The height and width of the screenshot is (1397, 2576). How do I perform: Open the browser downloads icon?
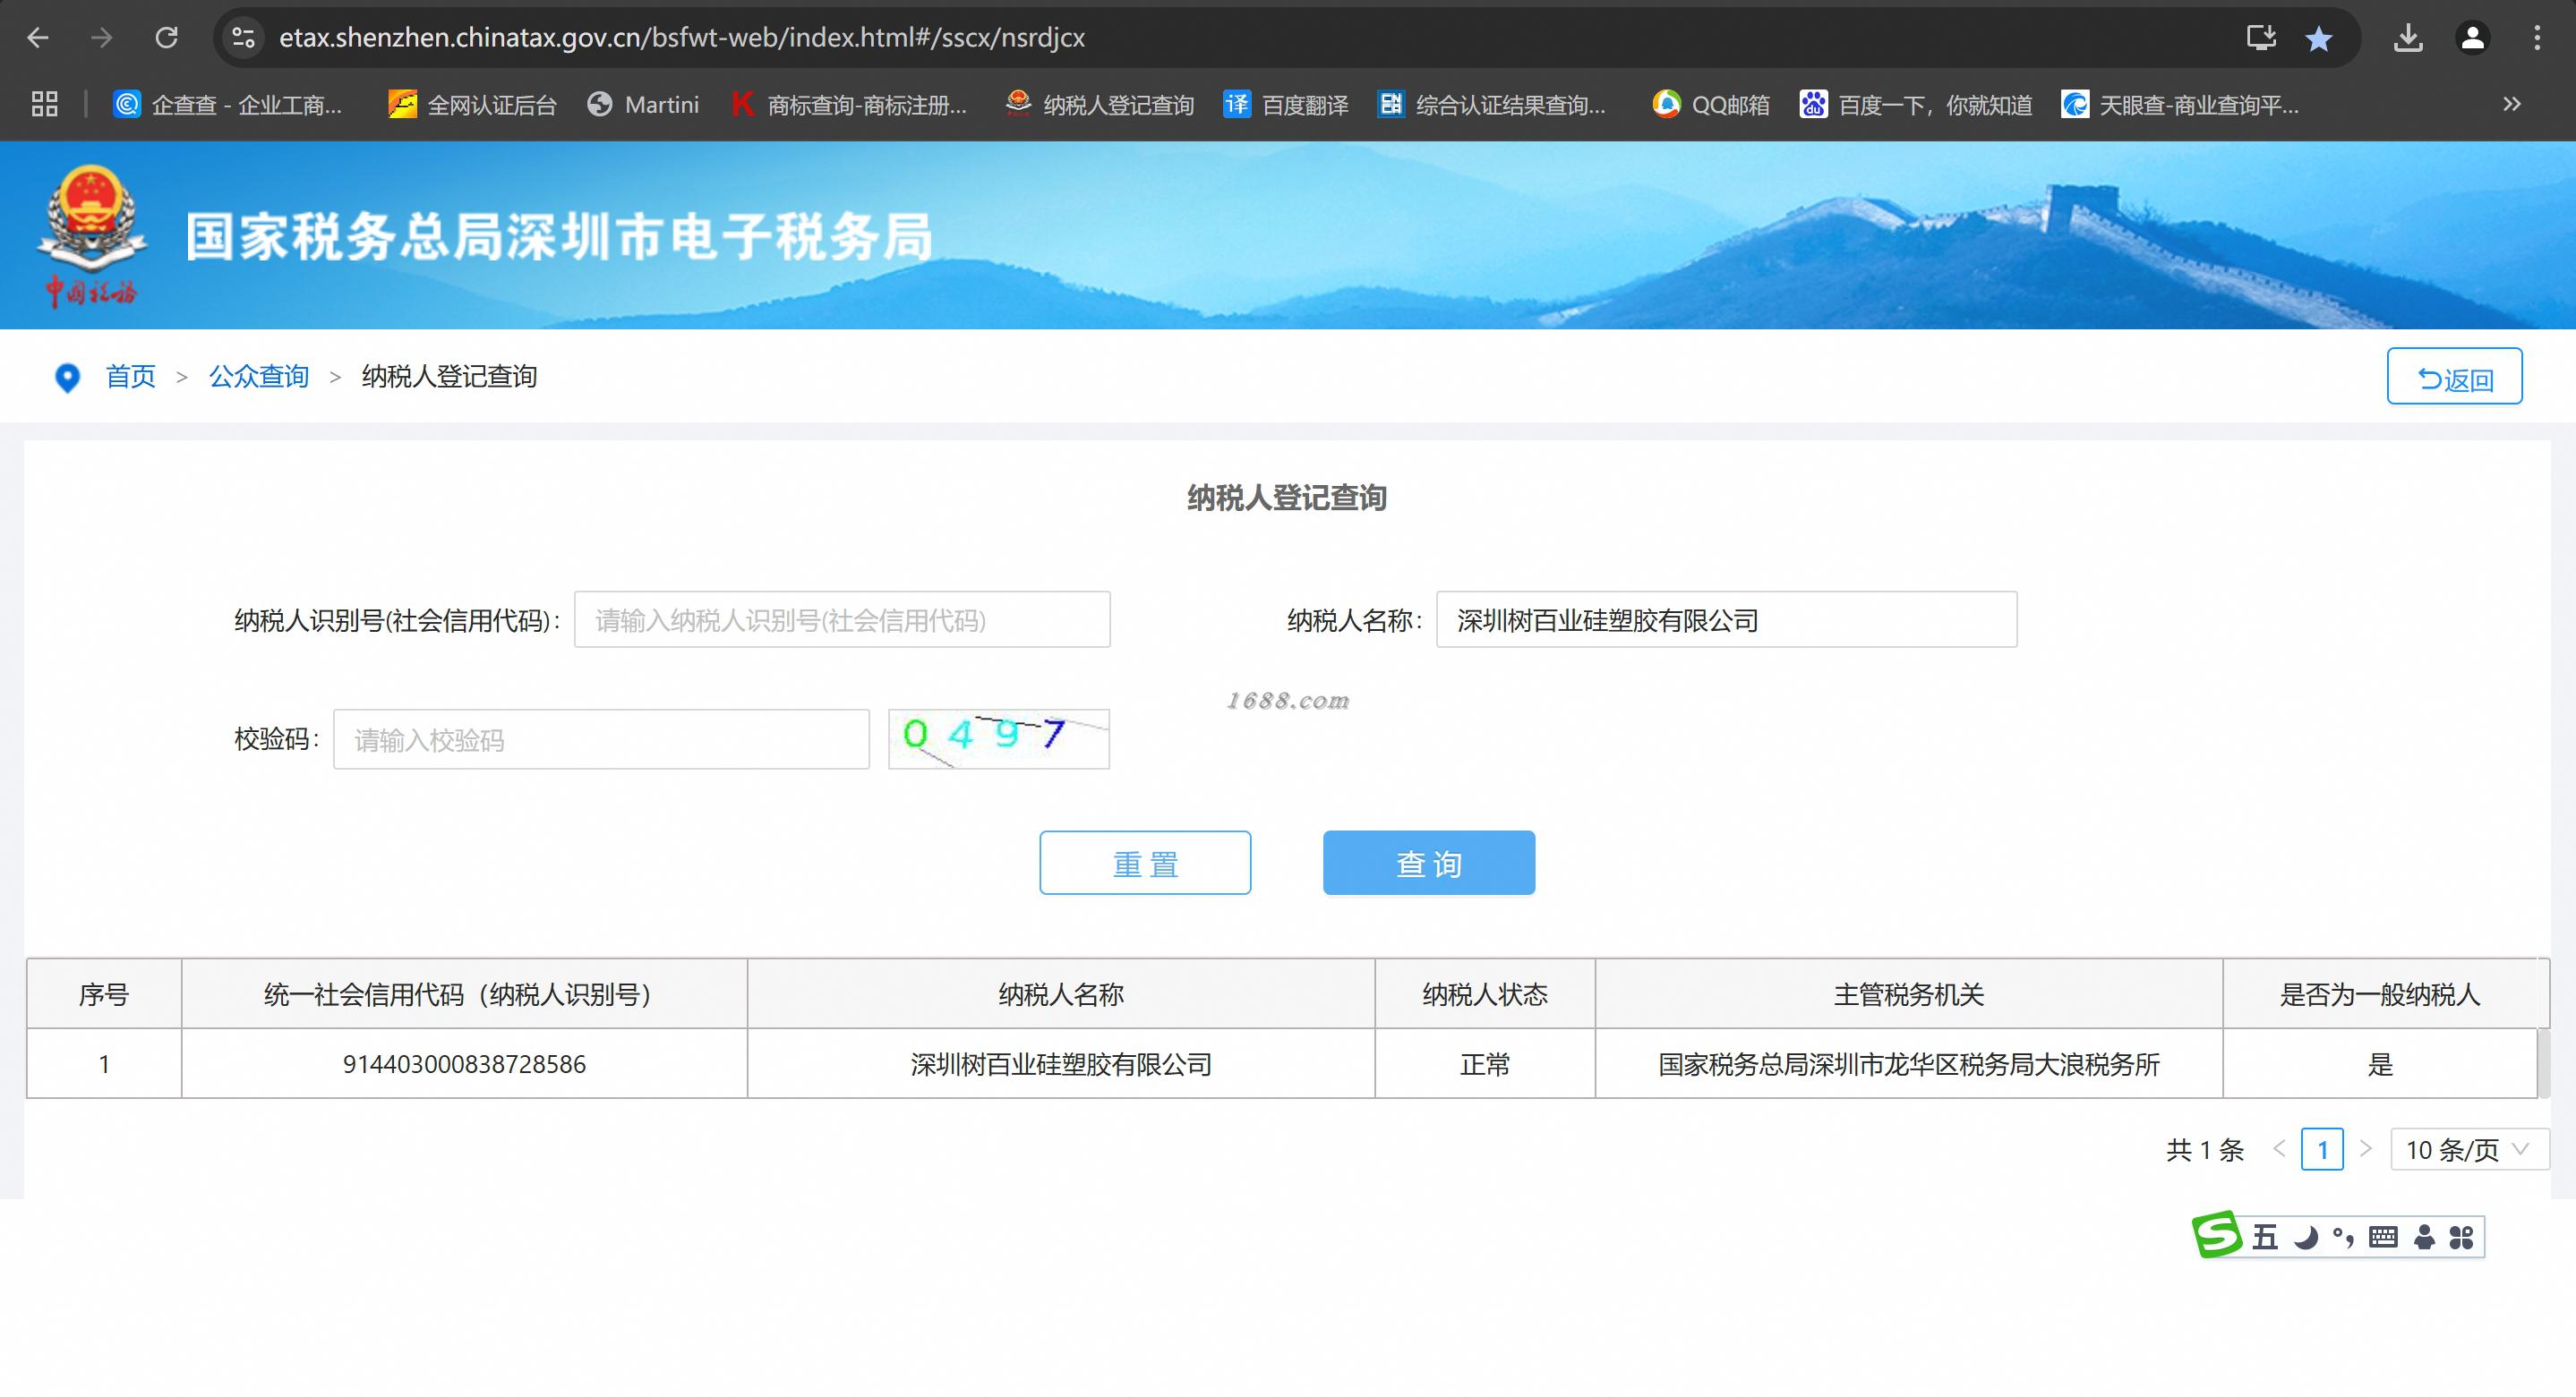click(2408, 38)
